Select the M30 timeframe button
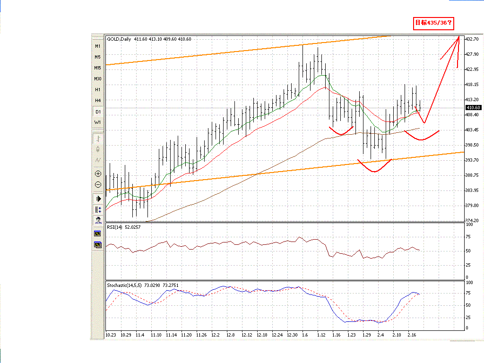 click(98, 79)
